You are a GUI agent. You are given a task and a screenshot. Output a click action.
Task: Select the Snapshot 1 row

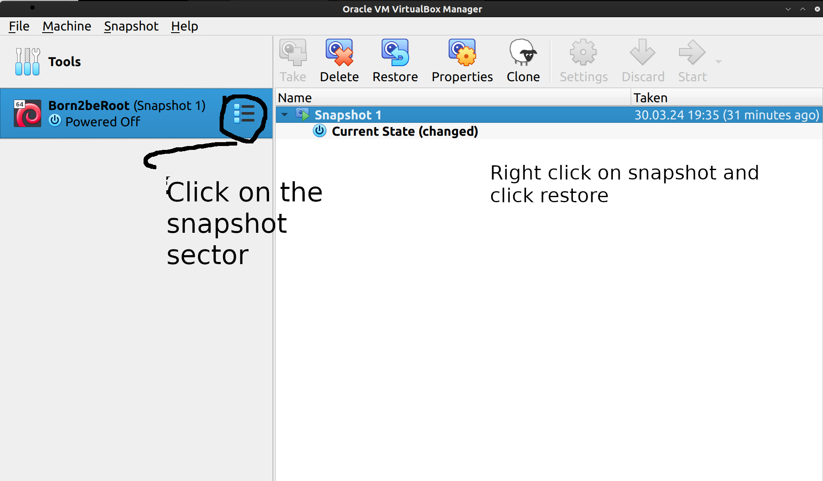[549, 115]
